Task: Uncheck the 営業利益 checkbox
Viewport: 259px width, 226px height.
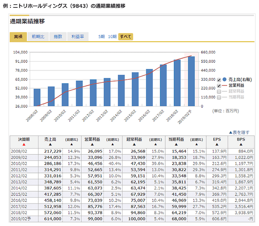Action: (219, 86)
